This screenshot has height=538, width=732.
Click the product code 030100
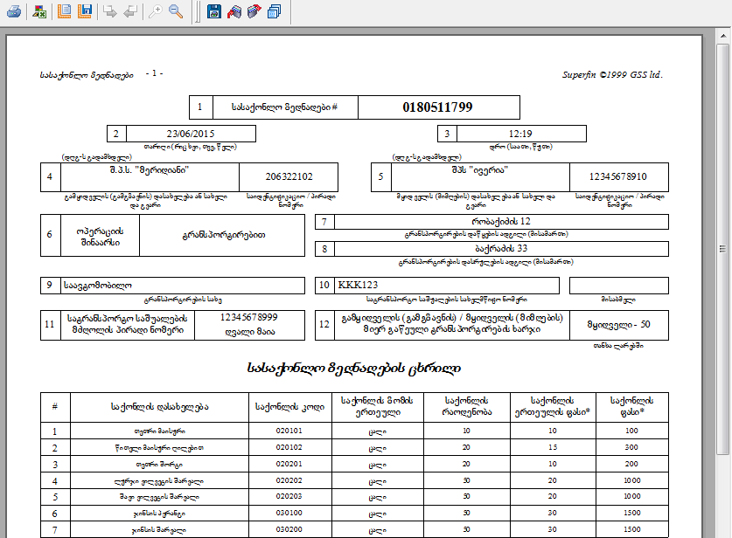pyautogui.click(x=289, y=513)
